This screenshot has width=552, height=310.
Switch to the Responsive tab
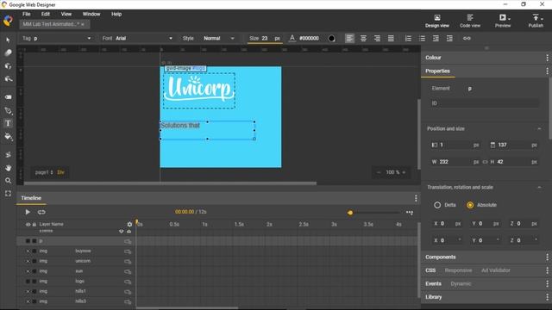click(x=458, y=270)
